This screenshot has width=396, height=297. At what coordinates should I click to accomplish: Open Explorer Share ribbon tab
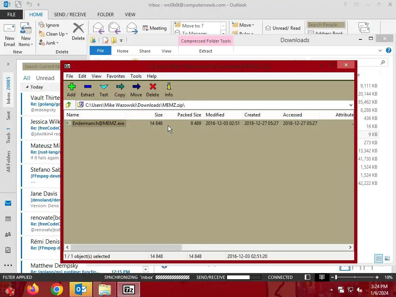pyautogui.click(x=145, y=51)
